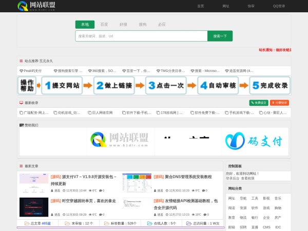Click step 3 点击一次 in the banner
Screen dimensions: 308x231
point(166,85)
